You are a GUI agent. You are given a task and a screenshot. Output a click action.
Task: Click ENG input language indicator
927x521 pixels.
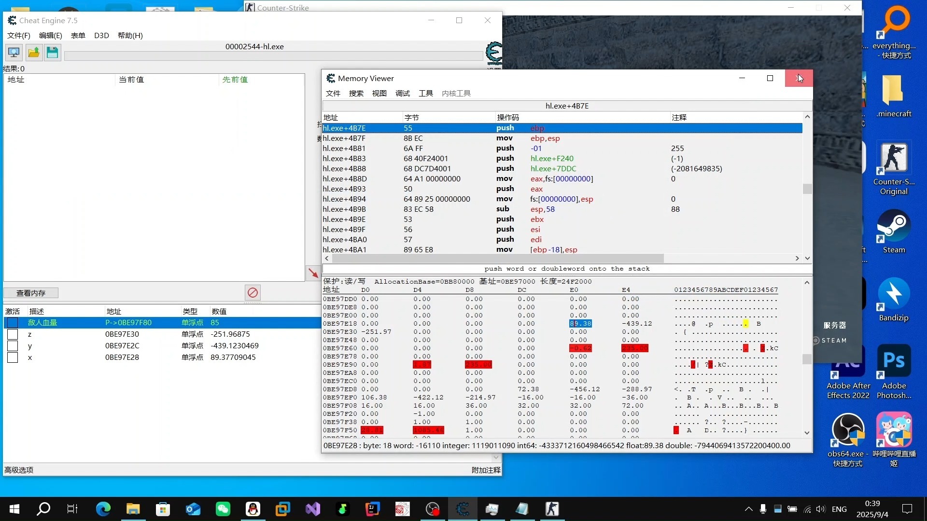coord(839,509)
